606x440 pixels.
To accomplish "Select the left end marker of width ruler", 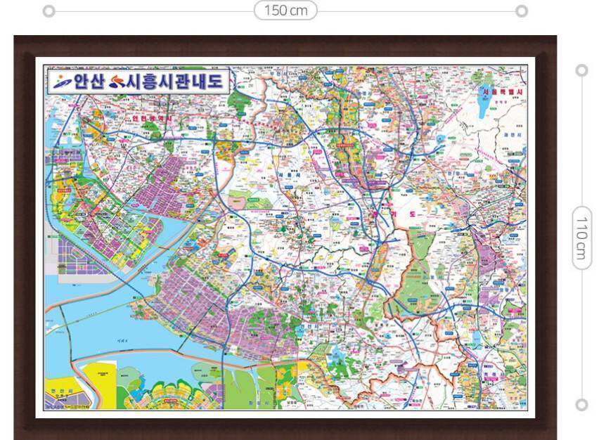I will (x=49, y=11).
